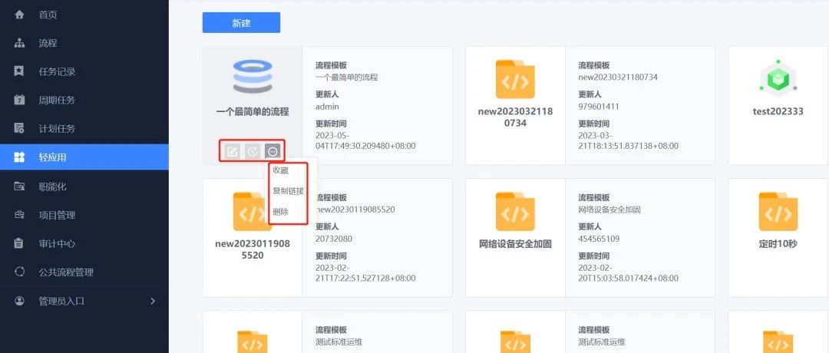Open the 职能化 folder icon
The image size is (829, 353).
coord(19,186)
